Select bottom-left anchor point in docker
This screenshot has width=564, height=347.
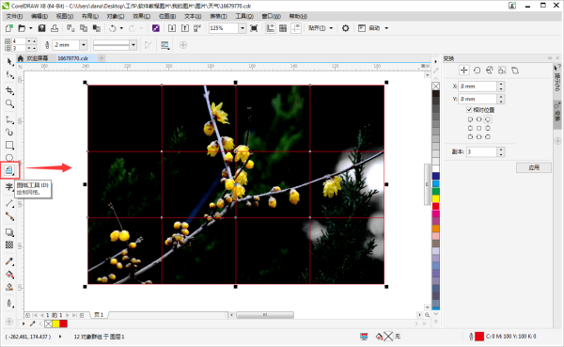[x=470, y=136]
